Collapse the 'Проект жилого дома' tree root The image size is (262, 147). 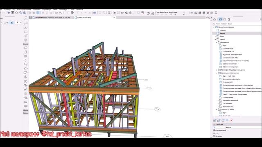pyautogui.click(x=214, y=27)
